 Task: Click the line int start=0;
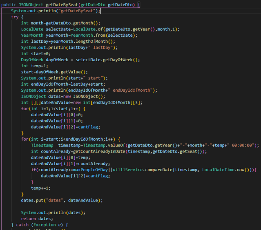coord(36,54)
